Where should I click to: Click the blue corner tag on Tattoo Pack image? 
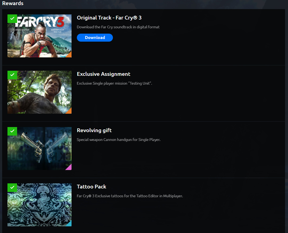[69, 224]
